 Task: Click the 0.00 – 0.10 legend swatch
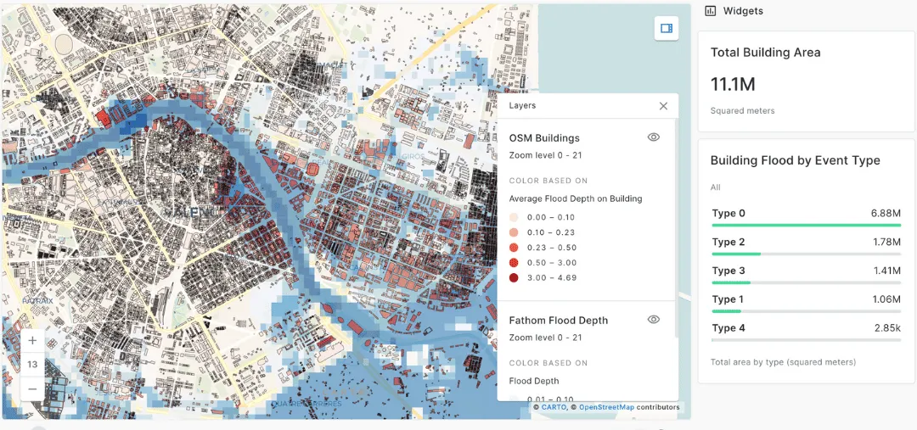pyautogui.click(x=515, y=218)
